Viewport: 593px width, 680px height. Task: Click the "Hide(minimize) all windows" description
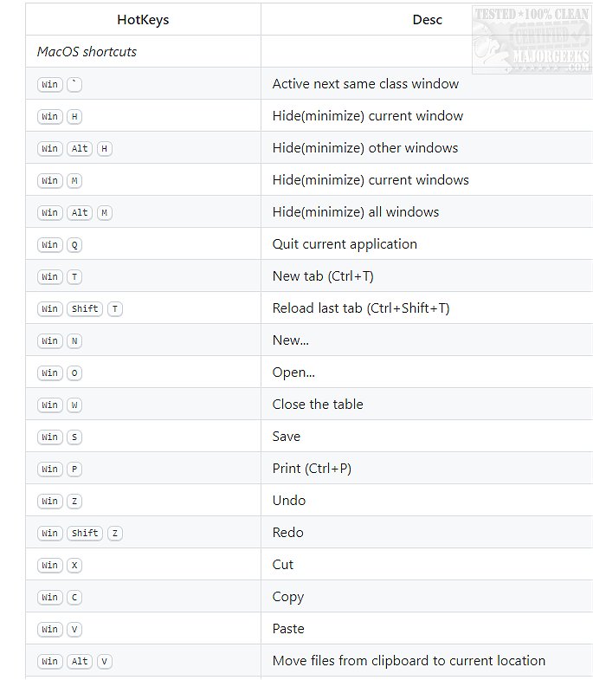(x=355, y=212)
